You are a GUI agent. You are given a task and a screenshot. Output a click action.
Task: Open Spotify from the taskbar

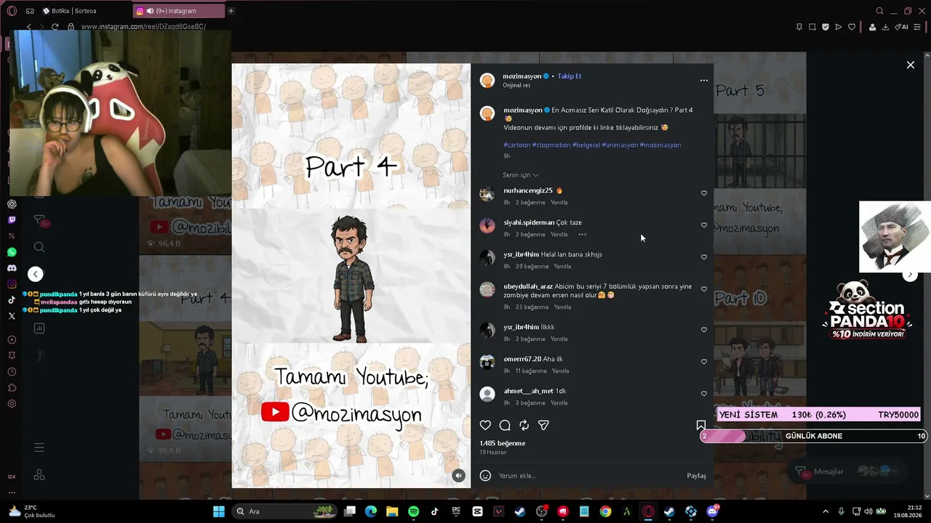413,511
